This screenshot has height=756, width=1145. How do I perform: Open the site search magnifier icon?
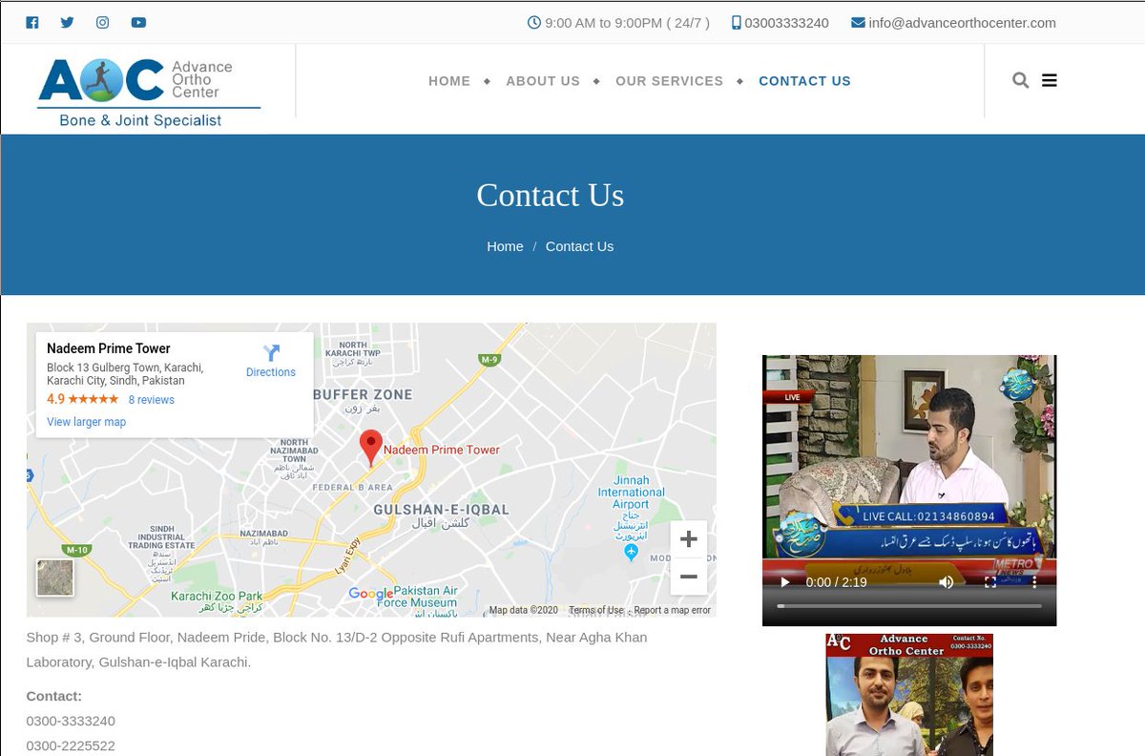pos(1020,80)
